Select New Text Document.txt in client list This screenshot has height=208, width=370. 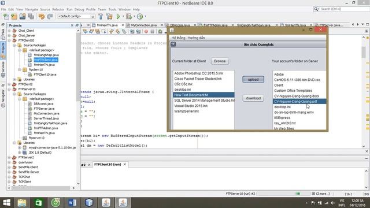[x=203, y=95]
